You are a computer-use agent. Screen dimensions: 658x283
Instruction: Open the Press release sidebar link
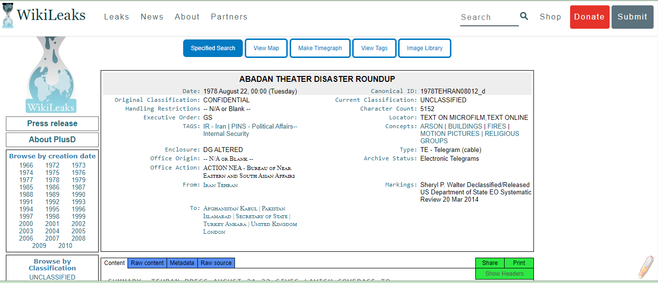pyautogui.click(x=52, y=124)
